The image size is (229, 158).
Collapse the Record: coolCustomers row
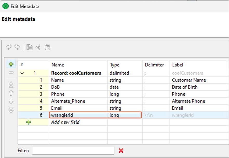(x=22, y=73)
